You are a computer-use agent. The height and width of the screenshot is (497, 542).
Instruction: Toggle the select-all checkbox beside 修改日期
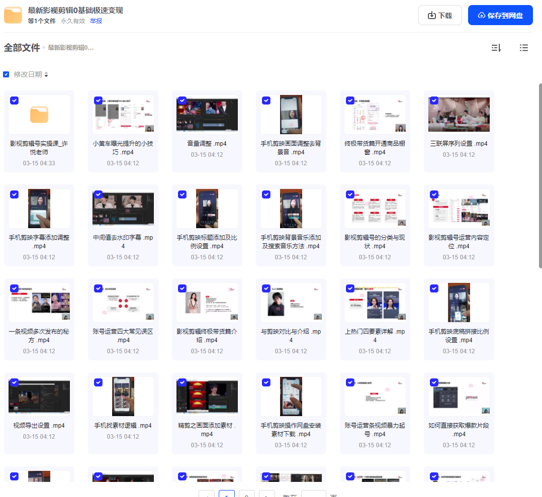[6, 74]
